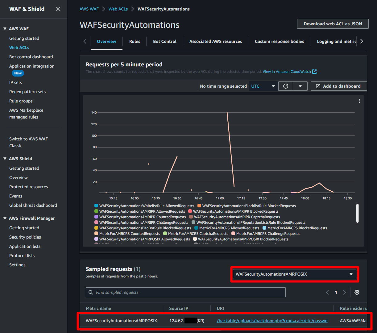Go to the previous sampled requests page

tap(328, 292)
